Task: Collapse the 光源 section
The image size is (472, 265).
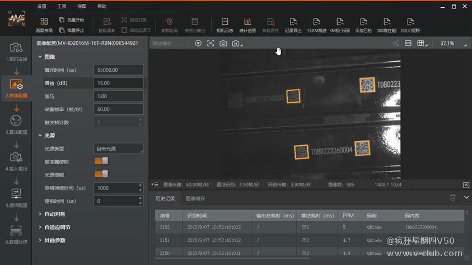Action: click(x=40, y=136)
